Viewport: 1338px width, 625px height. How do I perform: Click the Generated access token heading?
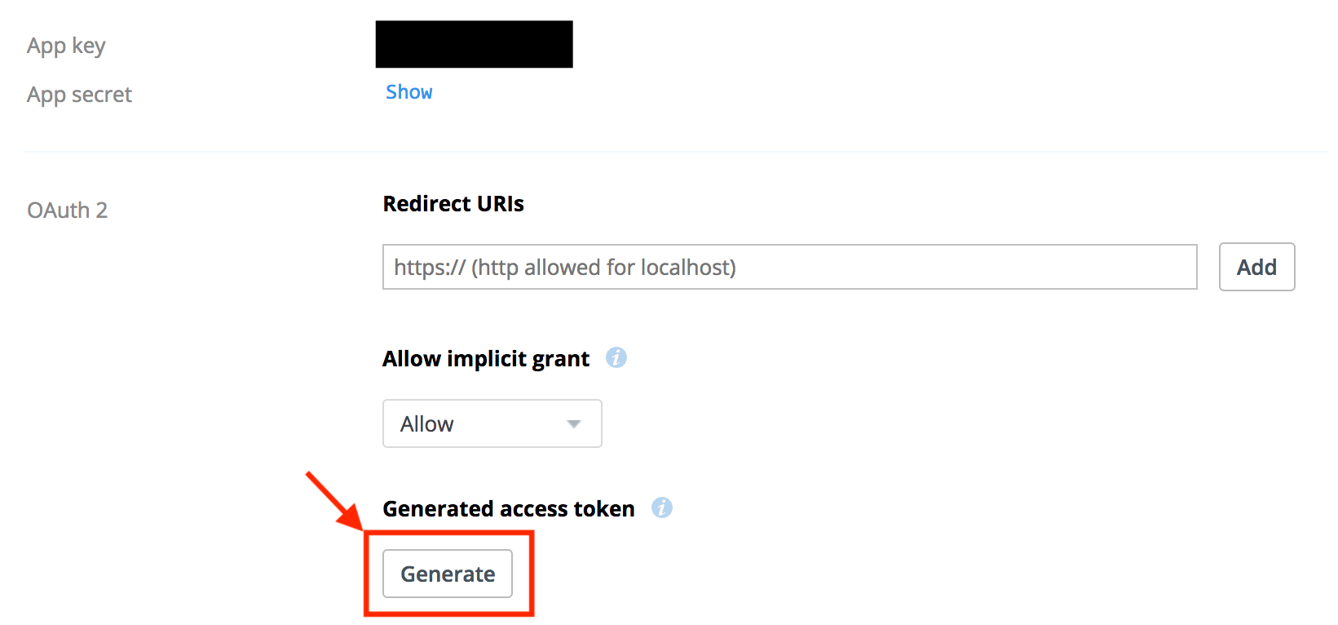pyautogui.click(x=508, y=508)
